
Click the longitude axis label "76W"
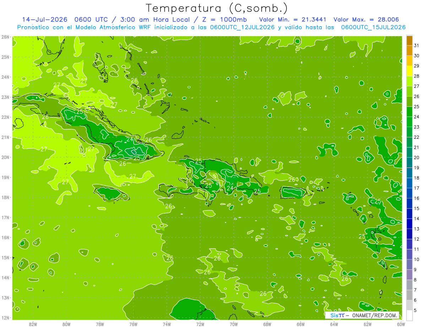133,324
